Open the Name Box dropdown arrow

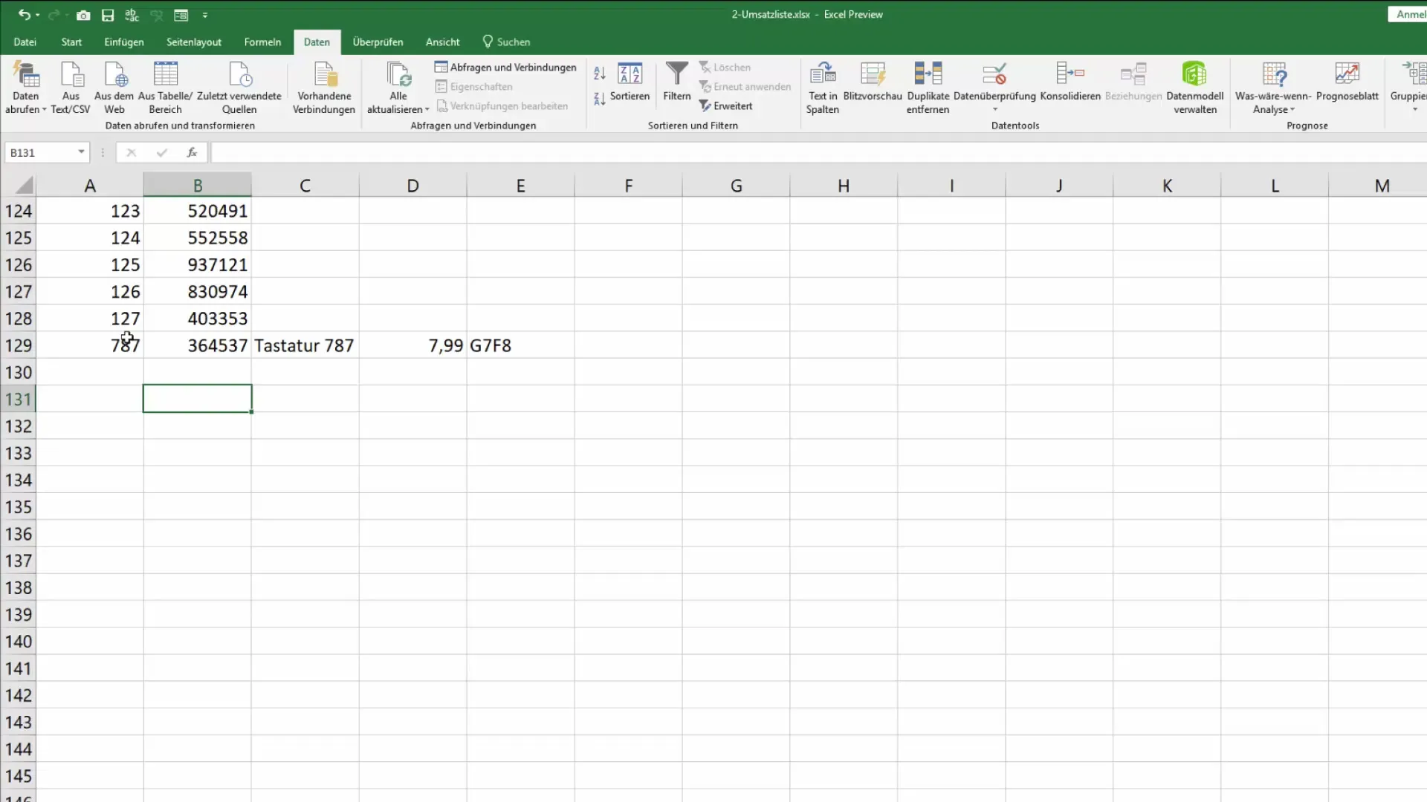pyautogui.click(x=81, y=152)
